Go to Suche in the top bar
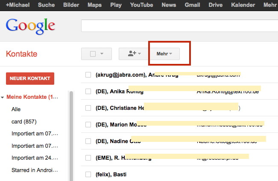This screenshot has height=181, width=278. [x=46, y=5]
